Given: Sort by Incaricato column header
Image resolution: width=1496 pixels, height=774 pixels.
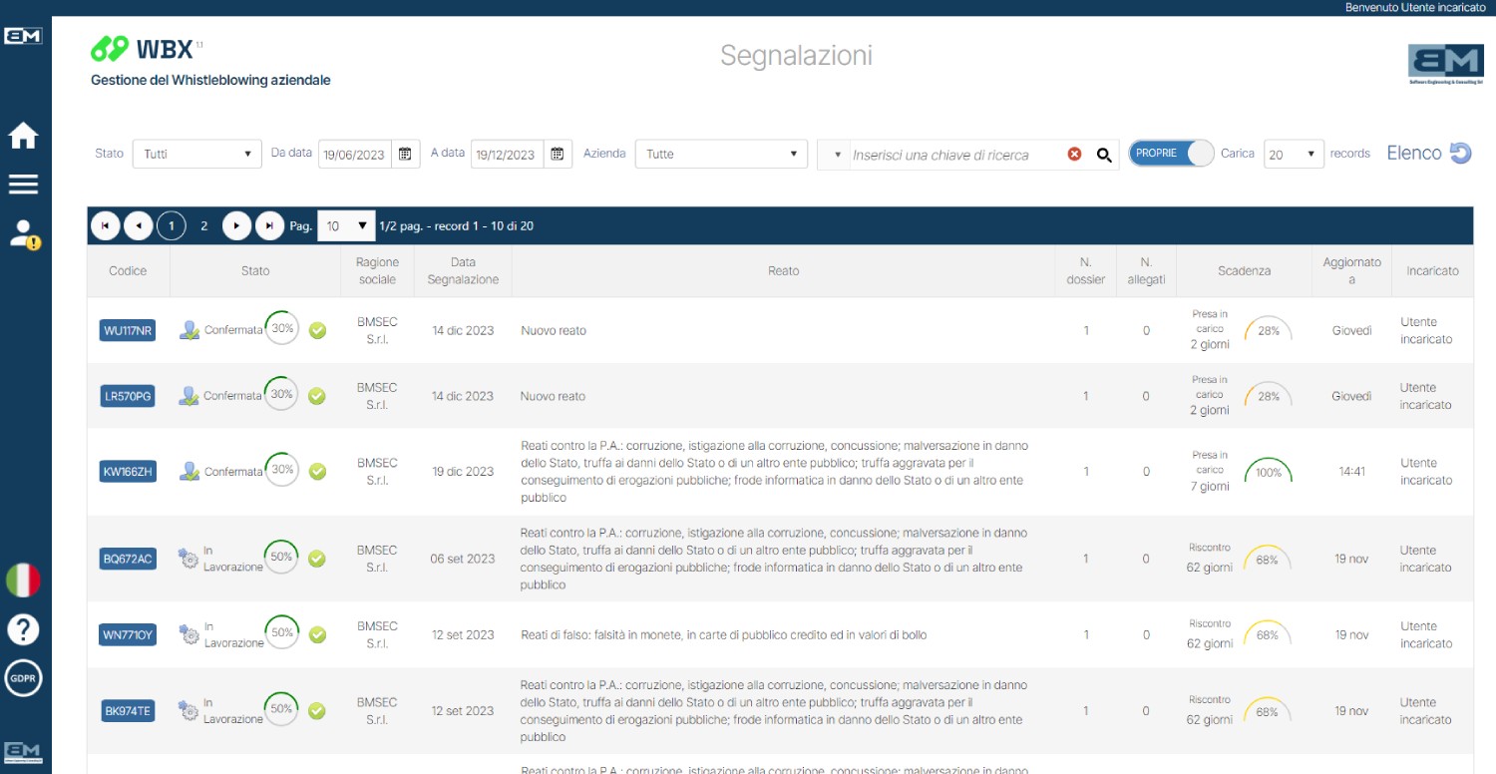Looking at the screenshot, I should click(1432, 271).
